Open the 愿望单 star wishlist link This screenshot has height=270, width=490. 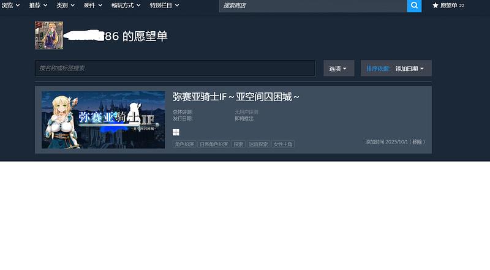coord(448,6)
